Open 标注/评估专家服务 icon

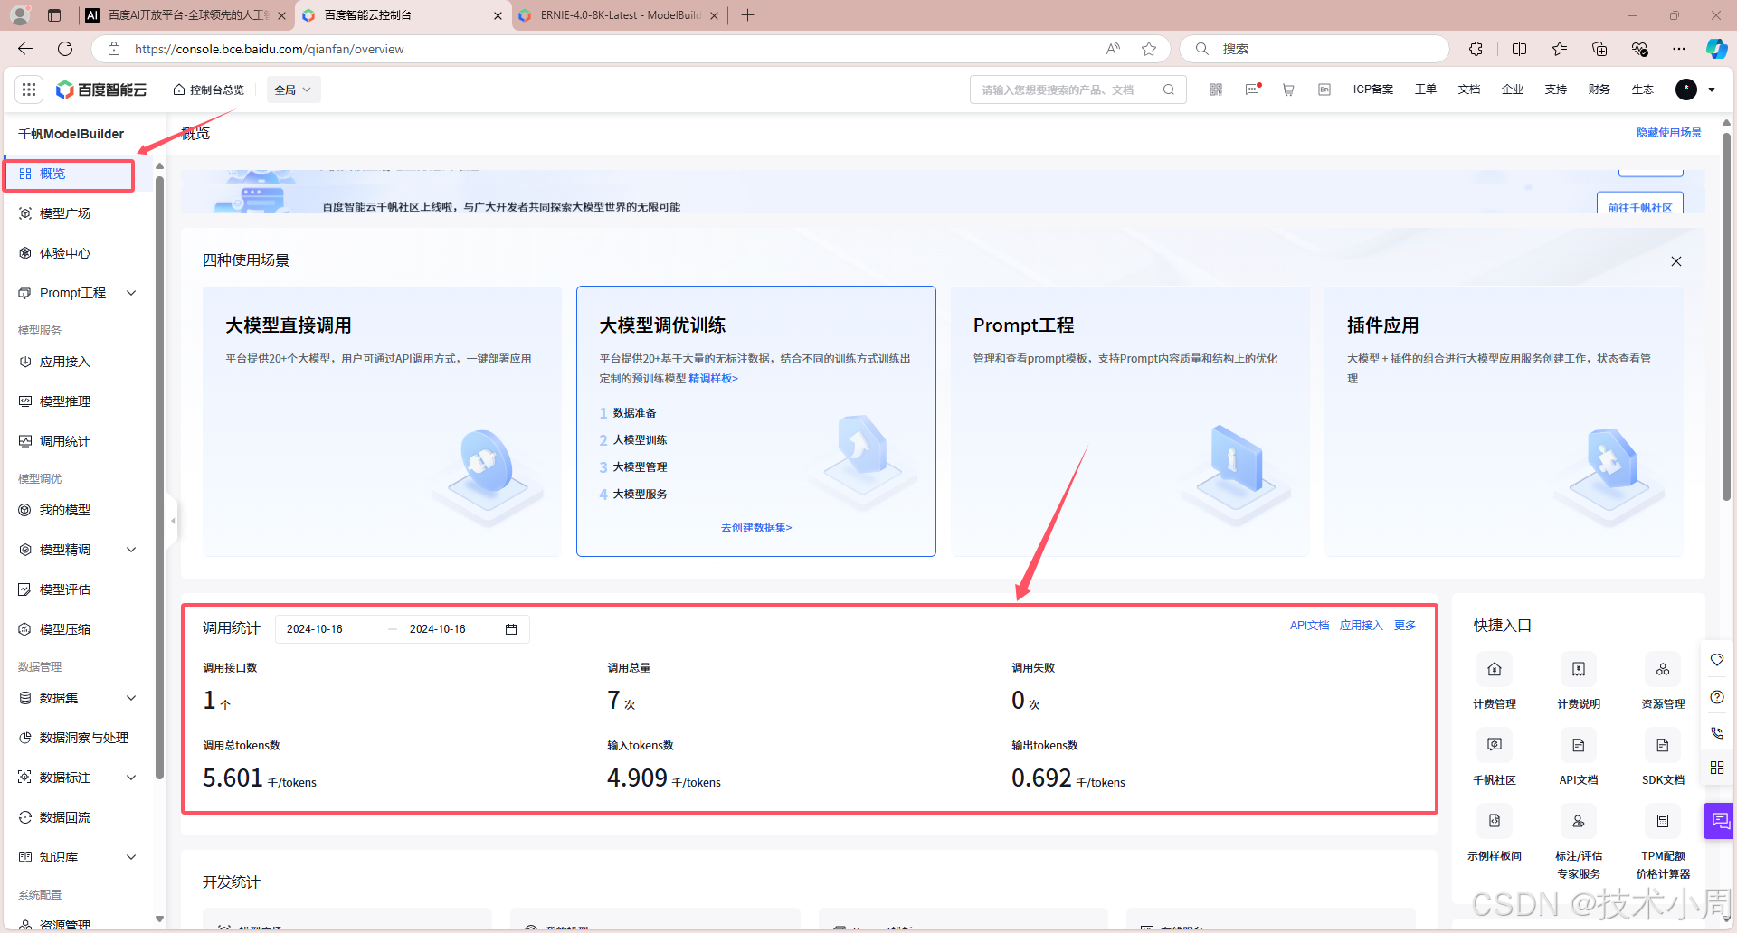[1579, 821]
